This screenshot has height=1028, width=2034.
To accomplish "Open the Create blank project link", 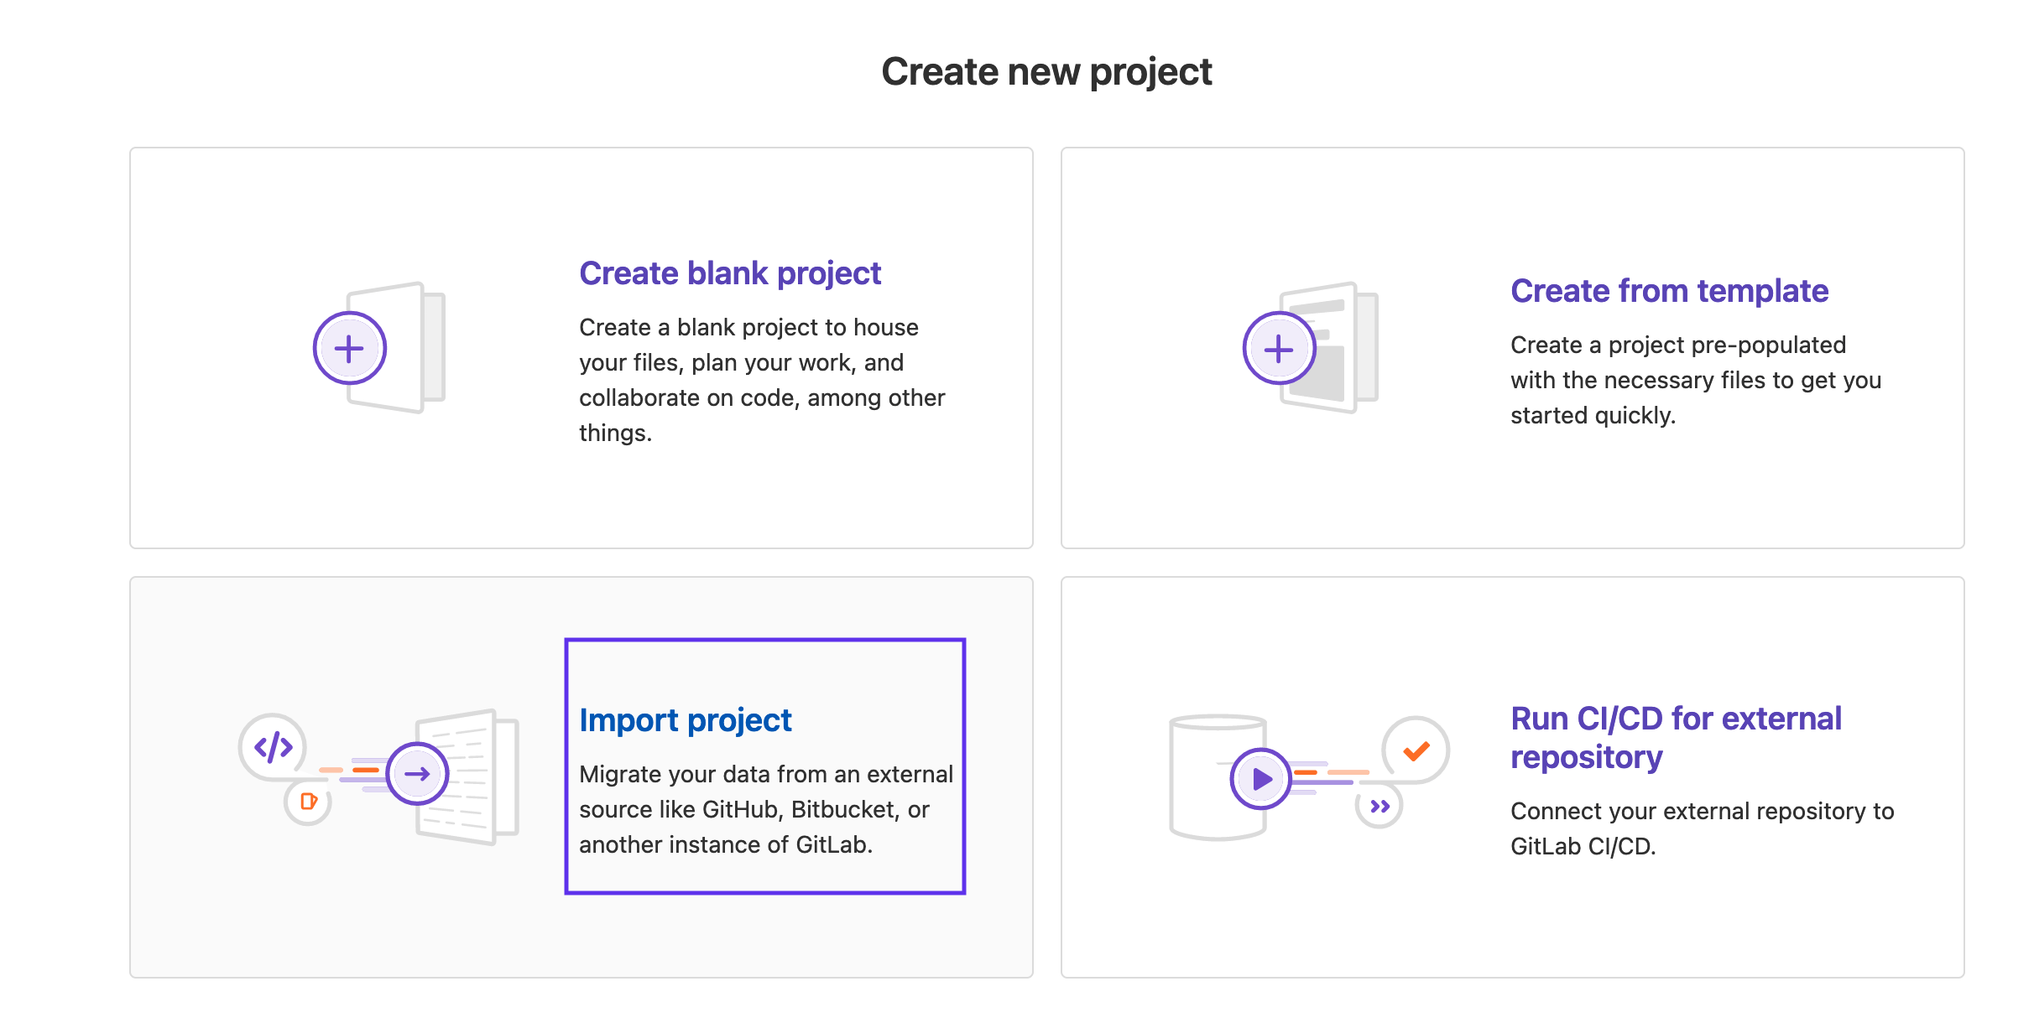I will 729,273.
